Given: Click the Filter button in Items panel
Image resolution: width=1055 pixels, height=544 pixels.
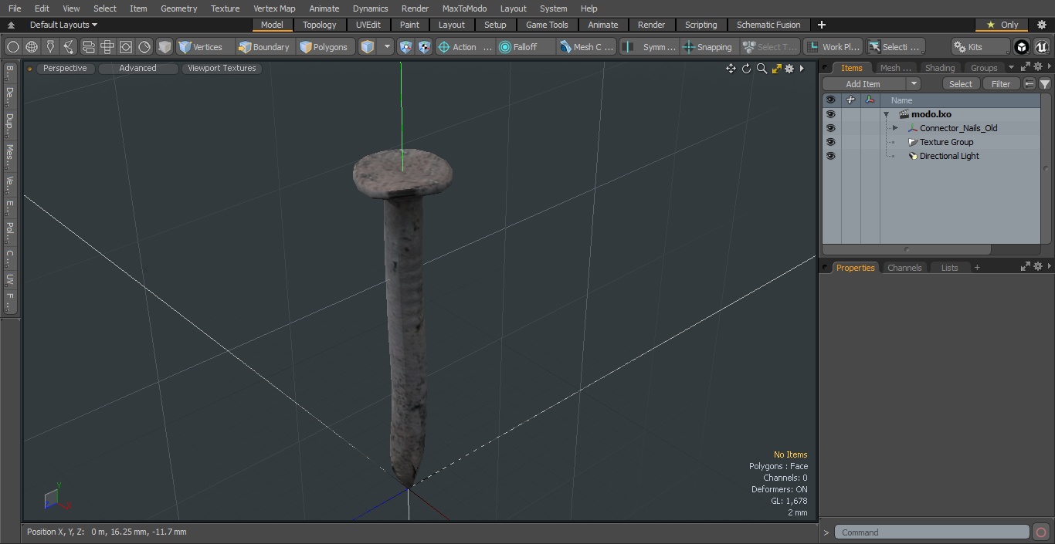Looking at the screenshot, I should 1000,84.
